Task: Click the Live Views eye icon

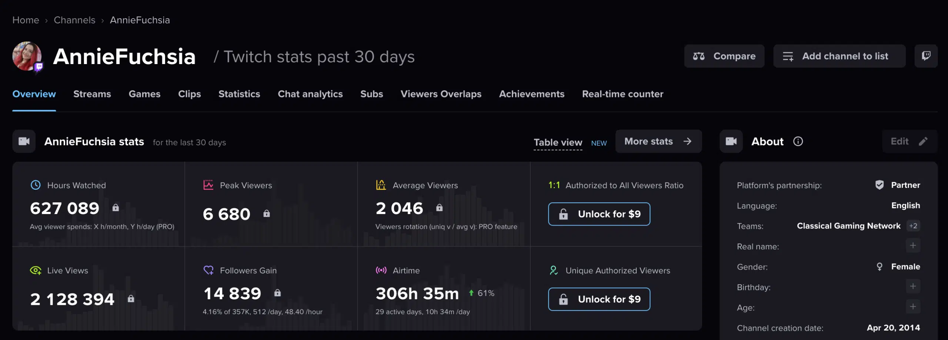Action: [36, 270]
